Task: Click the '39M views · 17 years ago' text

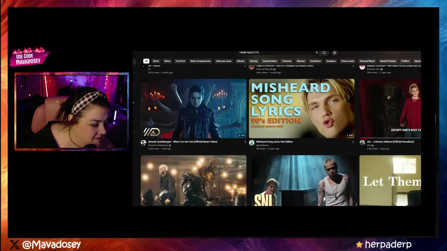Action: coord(379,73)
